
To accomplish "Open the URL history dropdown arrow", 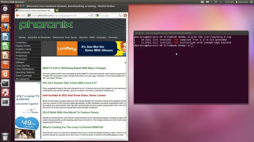I will pos(89,15).
